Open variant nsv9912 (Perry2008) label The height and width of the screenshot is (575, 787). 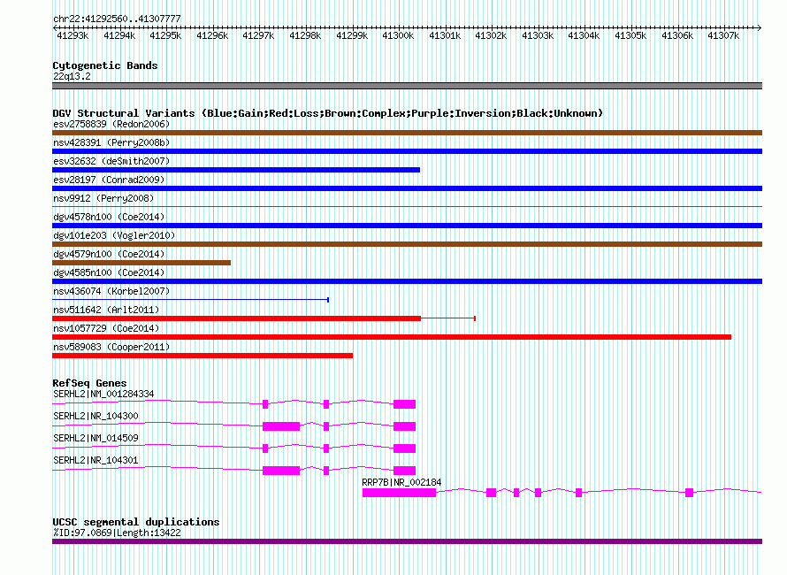pyautogui.click(x=103, y=198)
